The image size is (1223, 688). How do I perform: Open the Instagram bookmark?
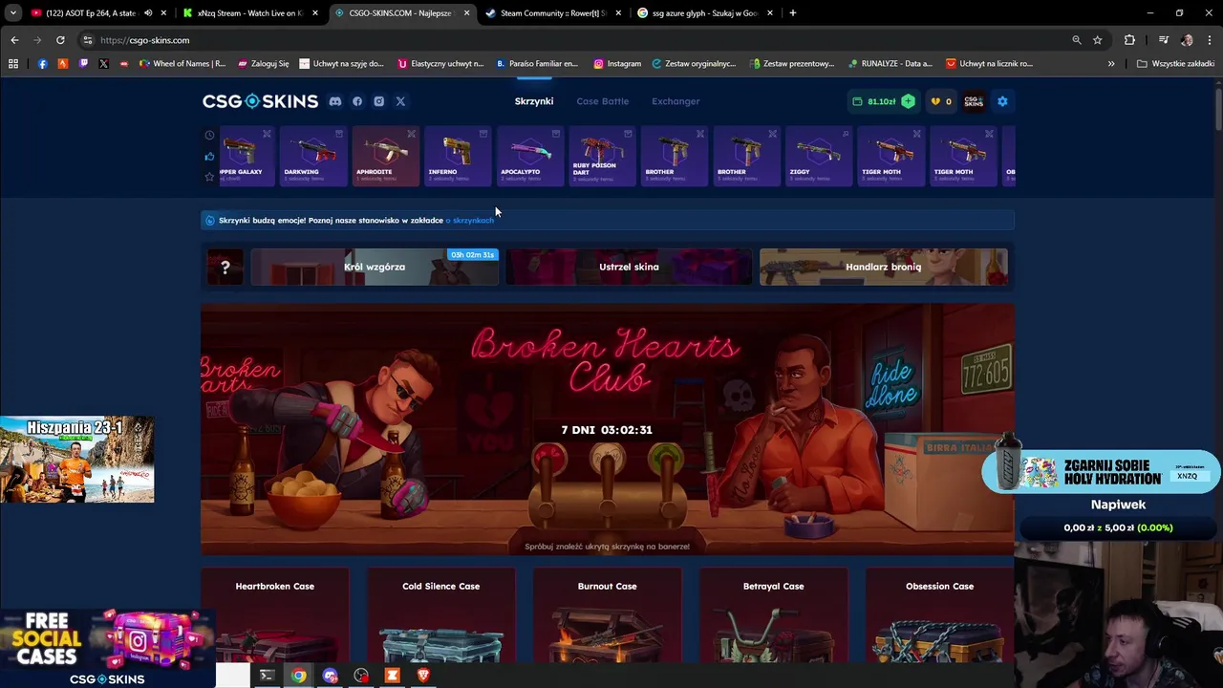coord(617,64)
